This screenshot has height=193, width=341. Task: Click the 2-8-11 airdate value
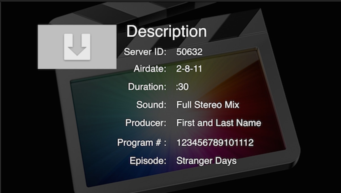pyautogui.click(x=189, y=69)
